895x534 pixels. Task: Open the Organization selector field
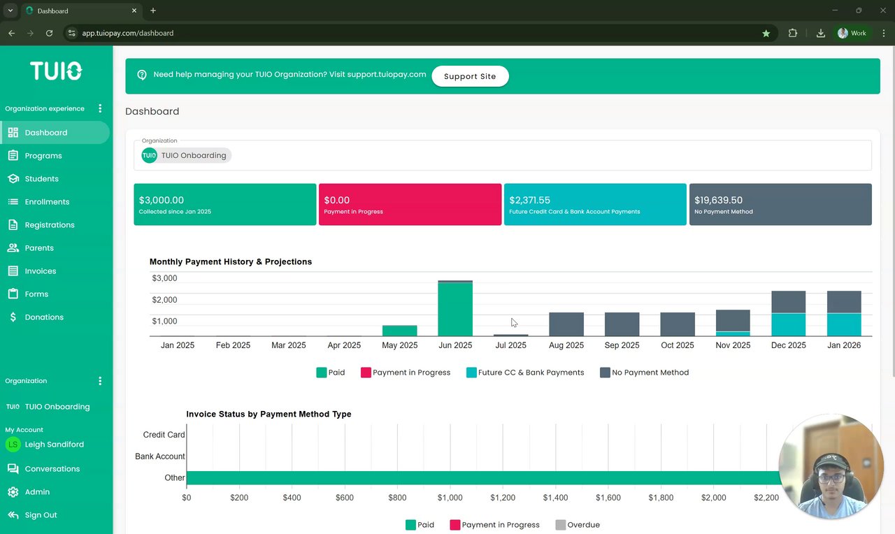[503, 155]
